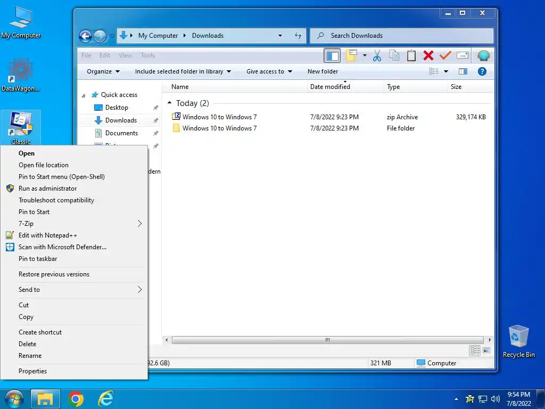
Task: Open the Windows Start orb
Action: pyautogui.click(x=14, y=399)
